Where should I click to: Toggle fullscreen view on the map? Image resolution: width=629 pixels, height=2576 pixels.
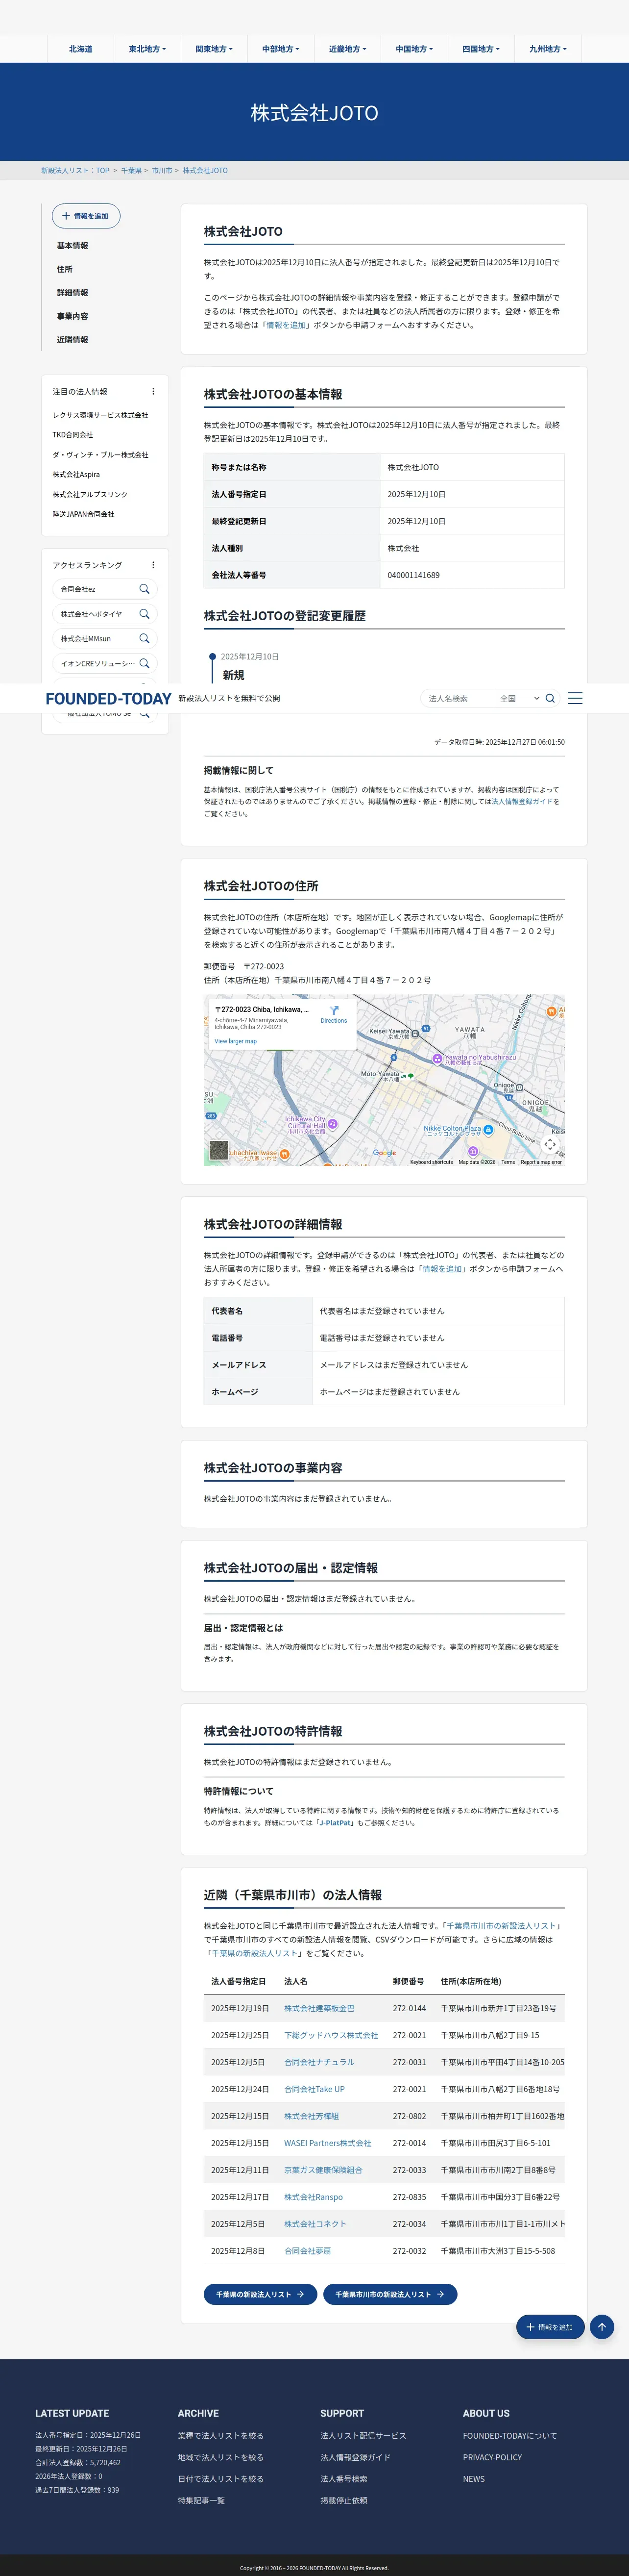pyautogui.click(x=550, y=1144)
